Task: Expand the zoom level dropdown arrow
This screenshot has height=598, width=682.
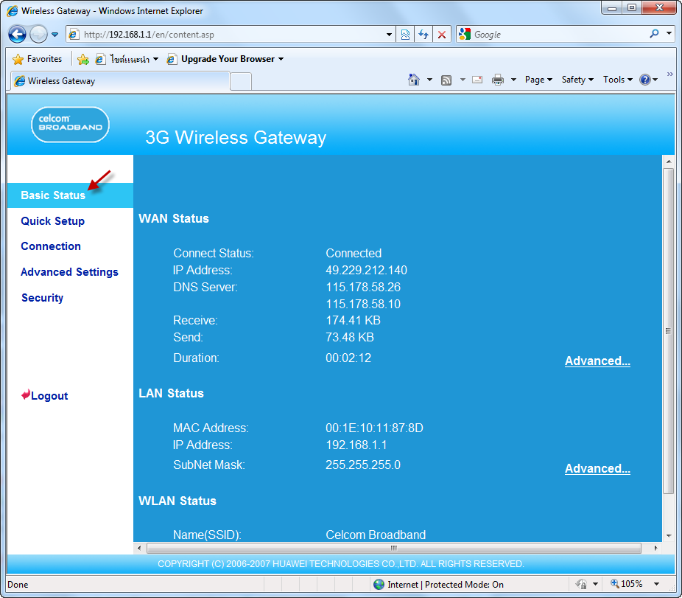Action: click(656, 584)
